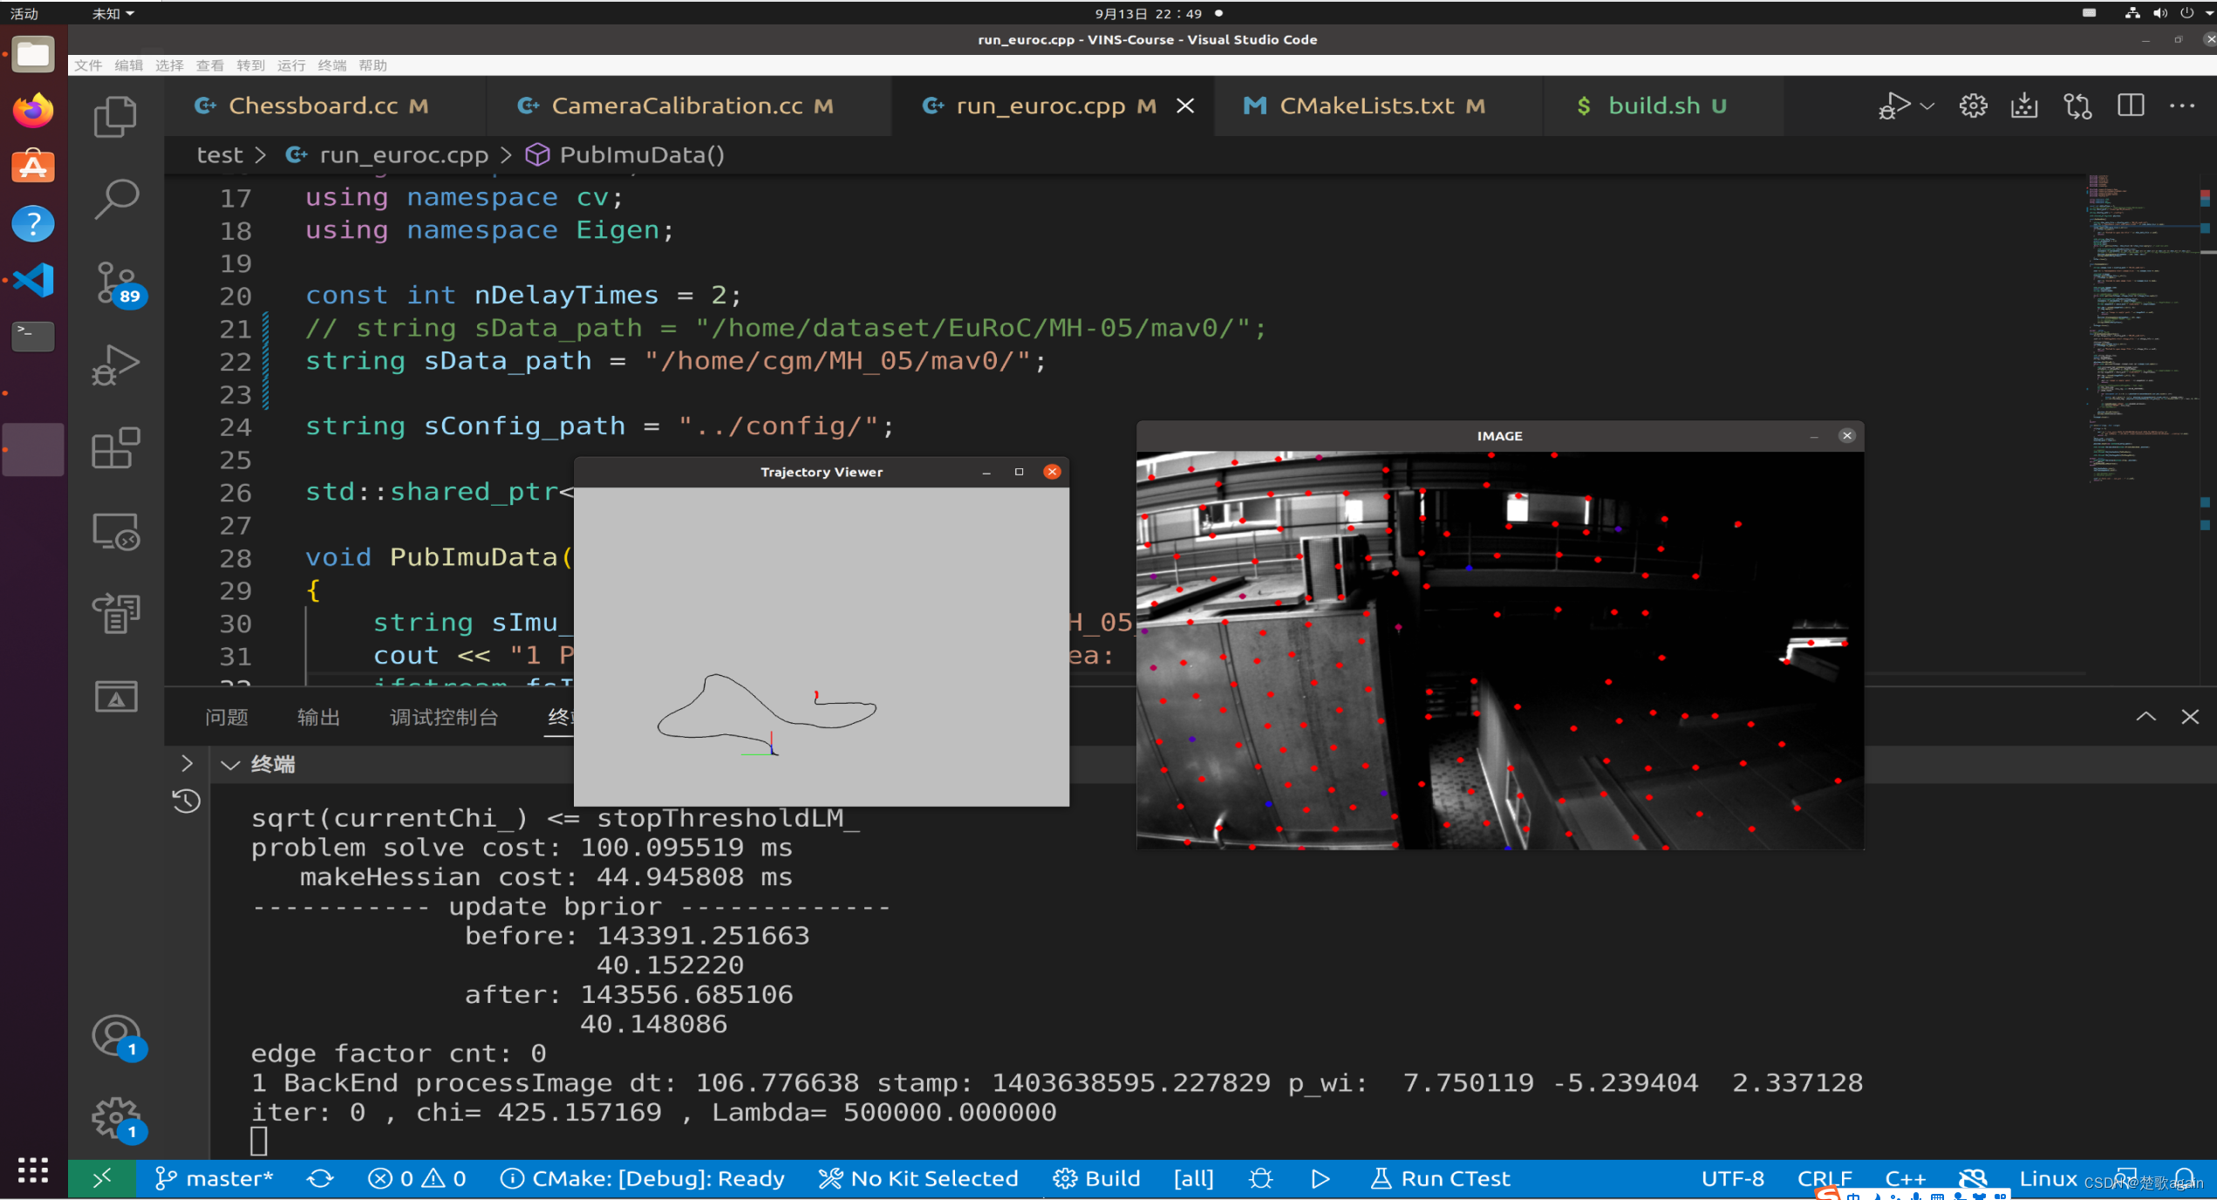
Task: Collapse the 终端 terminal section chevron
Action: point(230,765)
